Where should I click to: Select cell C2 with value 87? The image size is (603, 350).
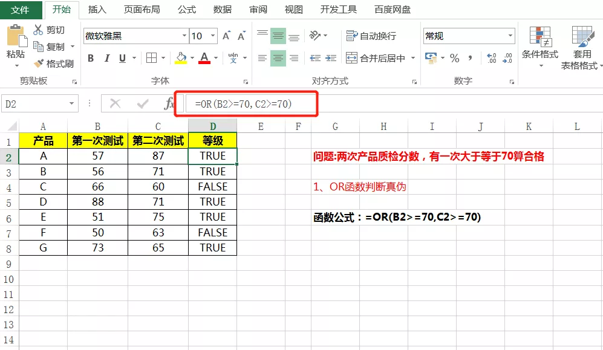tap(158, 156)
